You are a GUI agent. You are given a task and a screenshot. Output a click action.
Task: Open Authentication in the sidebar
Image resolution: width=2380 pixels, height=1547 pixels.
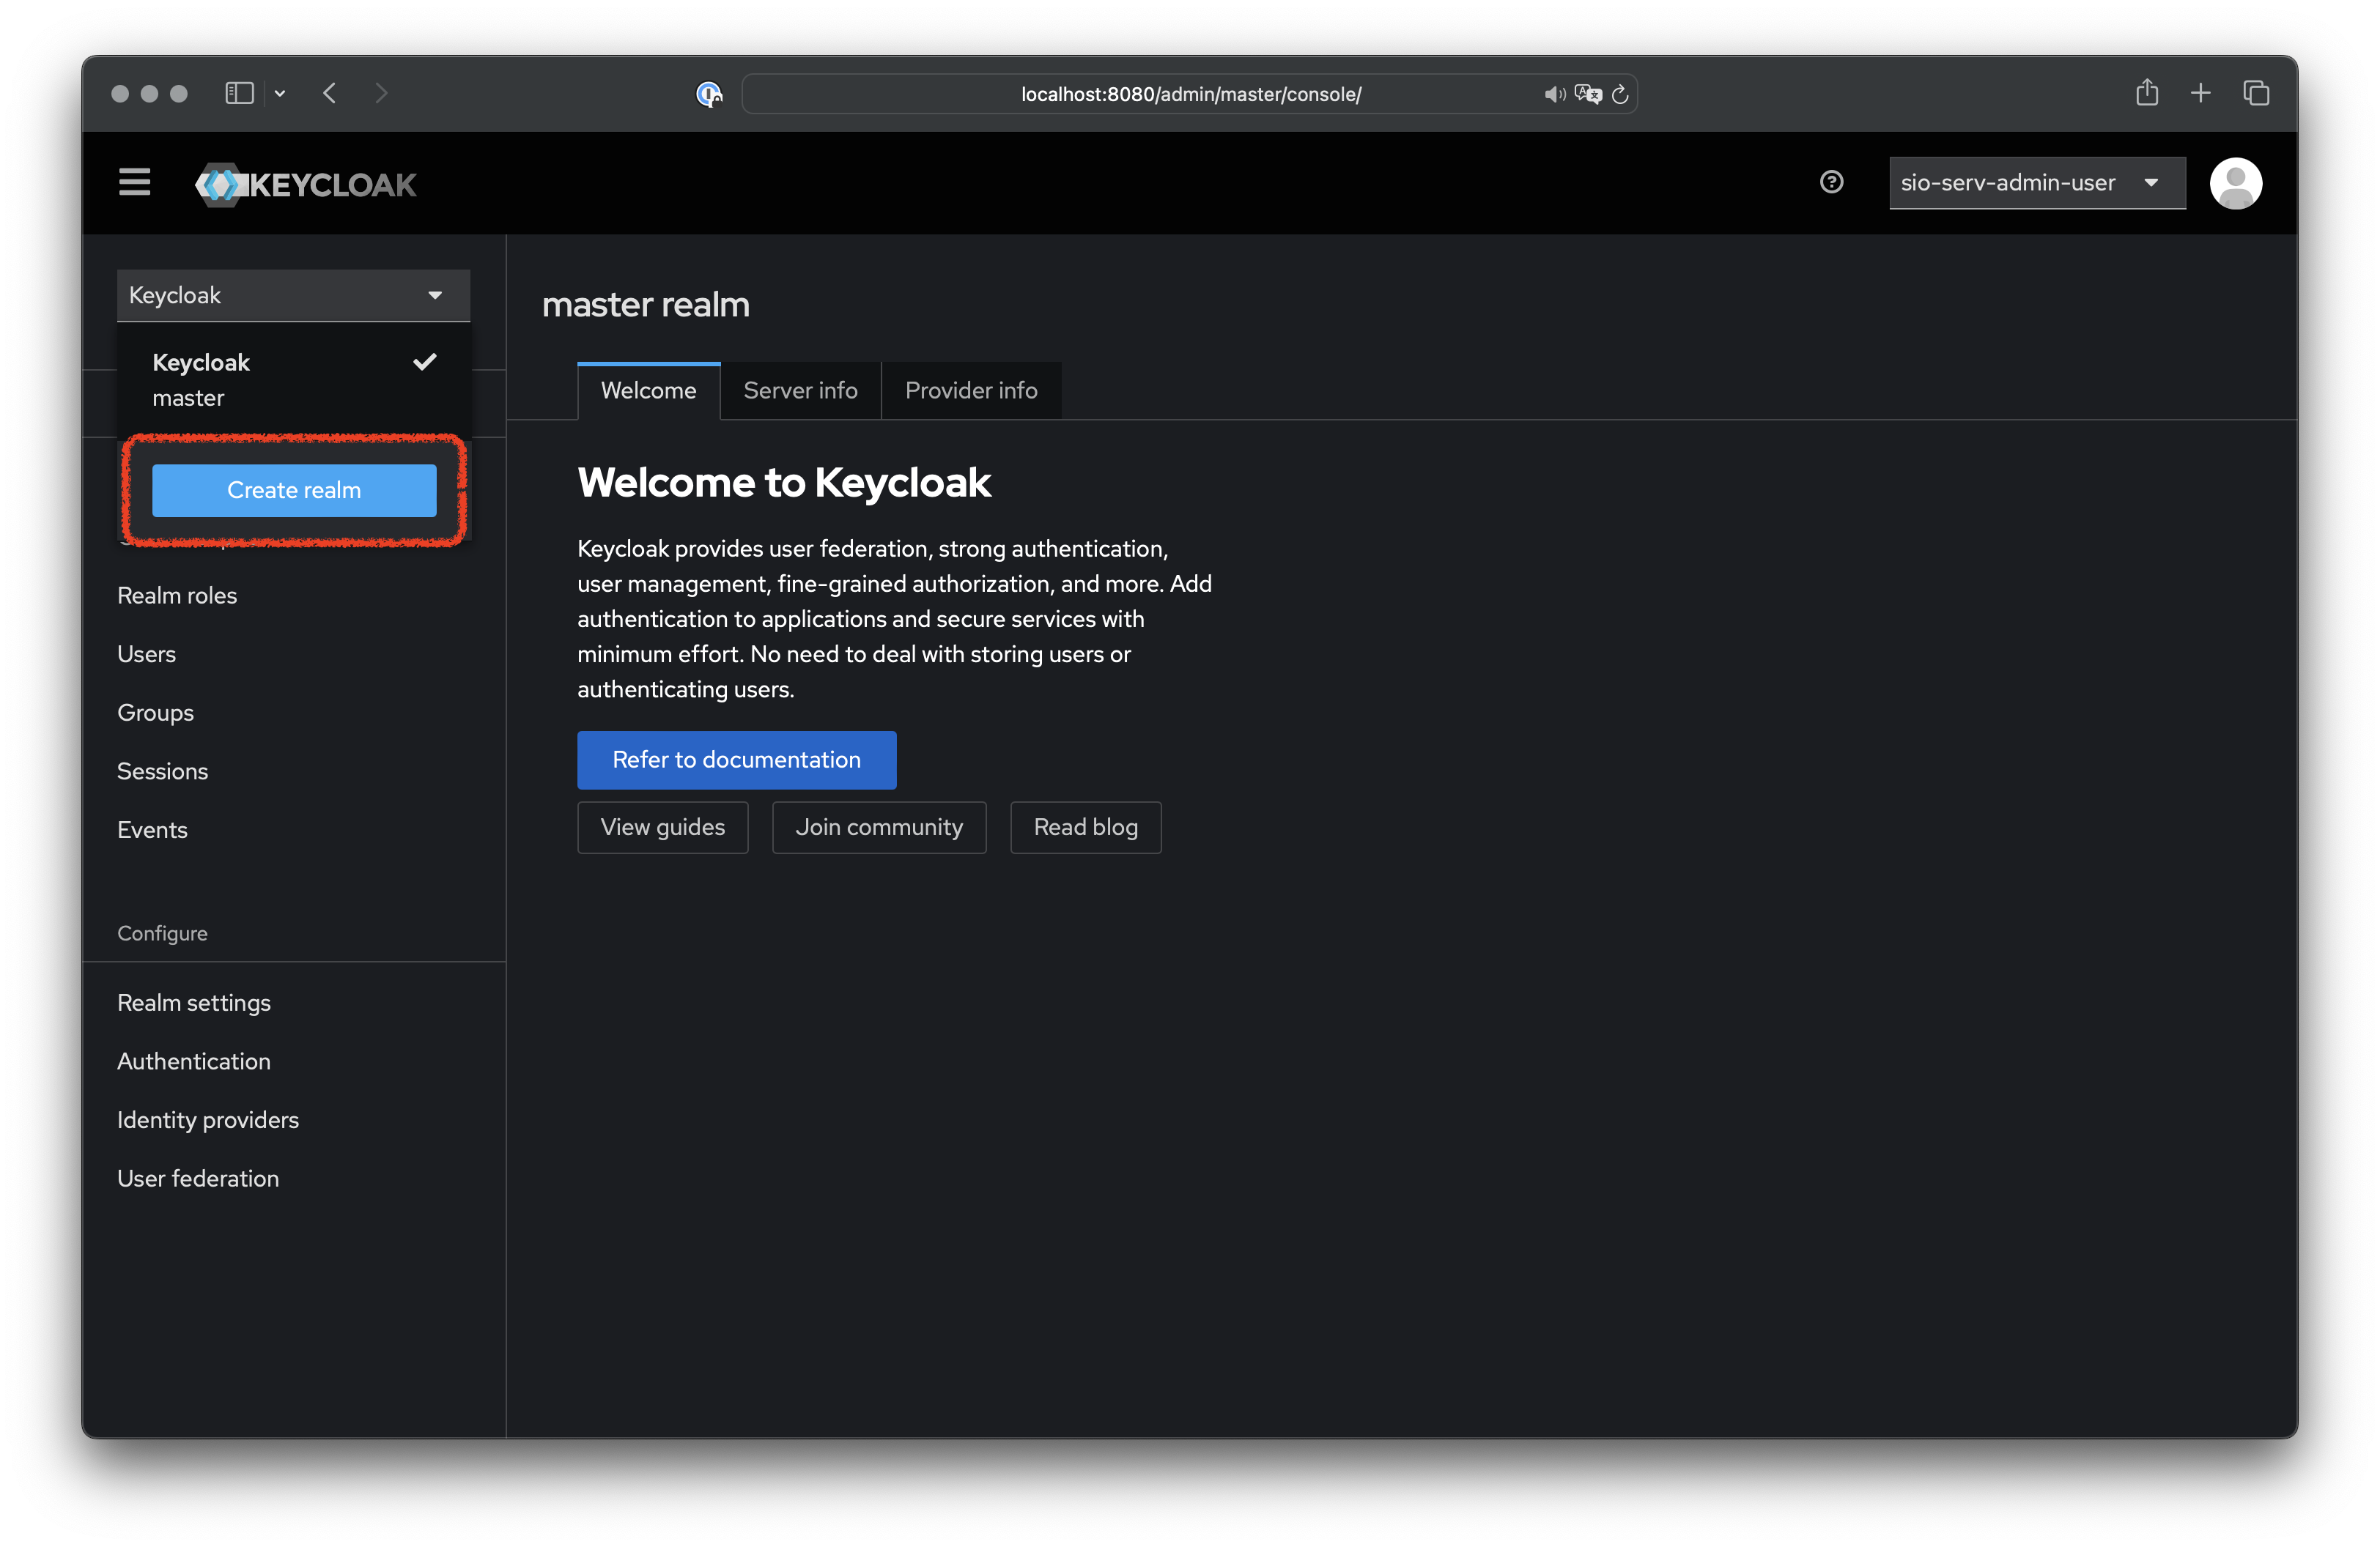[193, 1061]
